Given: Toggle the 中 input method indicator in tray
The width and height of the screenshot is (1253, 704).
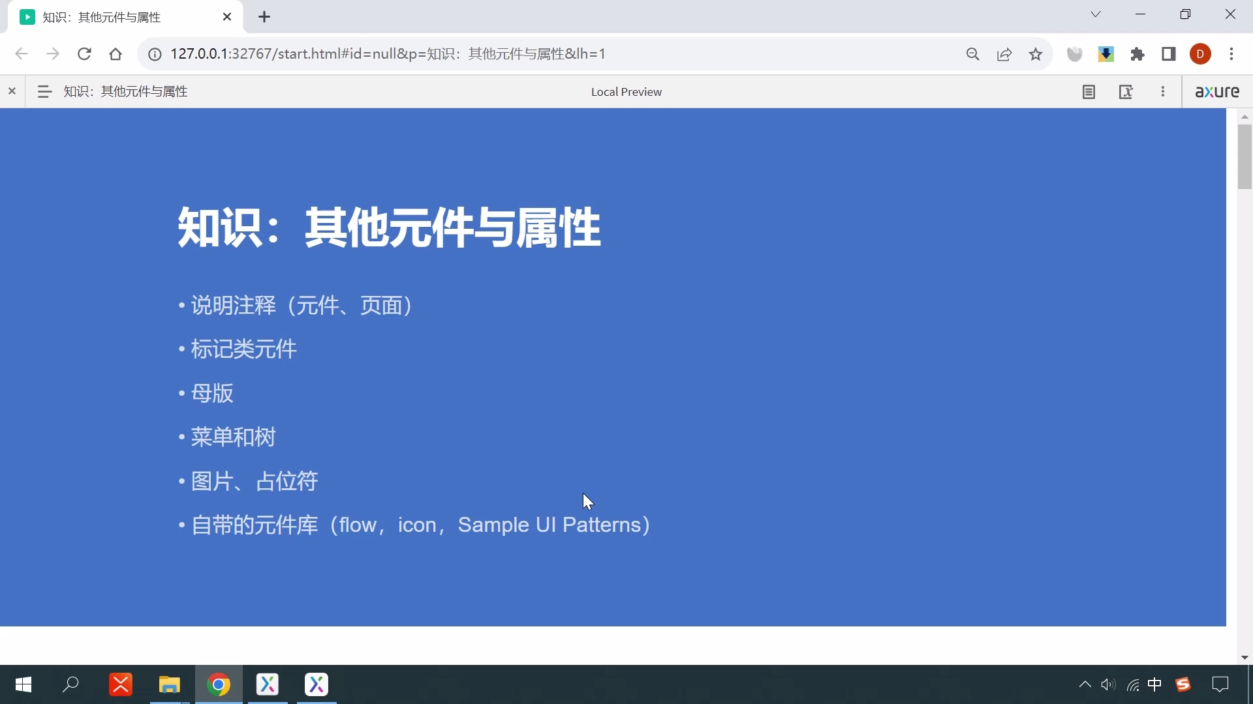Looking at the screenshot, I should click(1155, 684).
